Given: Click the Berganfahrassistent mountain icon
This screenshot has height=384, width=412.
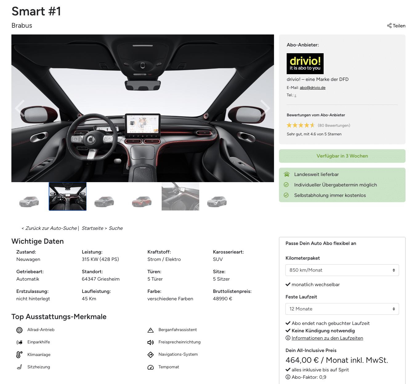Looking at the screenshot, I should [x=151, y=330].
